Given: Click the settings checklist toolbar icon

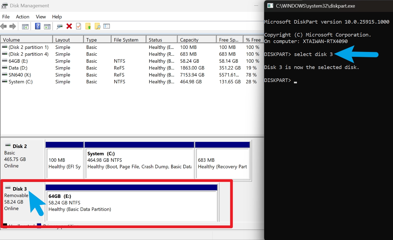Looking at the screenshot, I should pos(107,26).
